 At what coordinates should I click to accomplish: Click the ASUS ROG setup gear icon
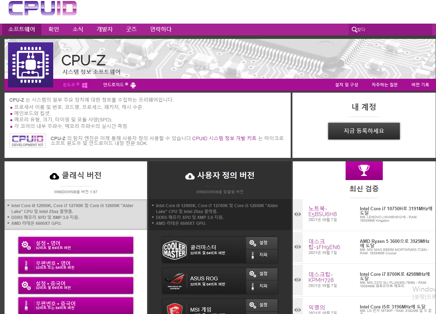click(x=252, y=274)
